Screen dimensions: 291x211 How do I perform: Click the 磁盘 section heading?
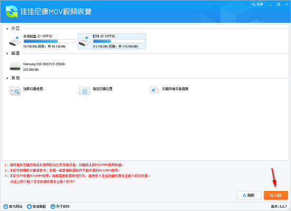(15, 53)
